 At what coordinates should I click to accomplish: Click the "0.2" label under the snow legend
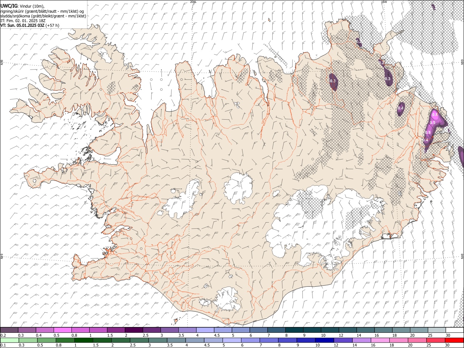(x=3, y=335)
